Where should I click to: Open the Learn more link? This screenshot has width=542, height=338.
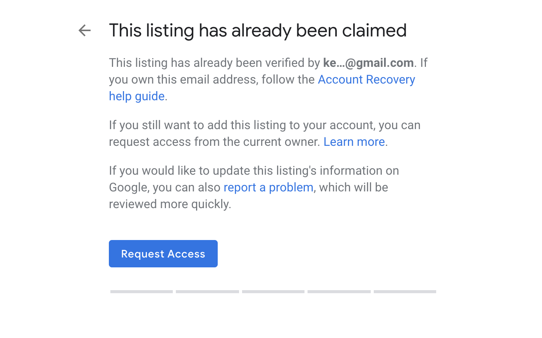point(354,142)
